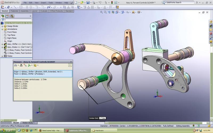Click the Units/Precision icon in Measure dialog

(21, 65)
